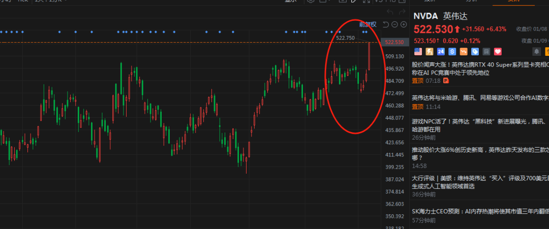This screenshot has height=229, width=549.
Task: Open the 前复权 adjustment dropdown
Action: click(368, 24)
